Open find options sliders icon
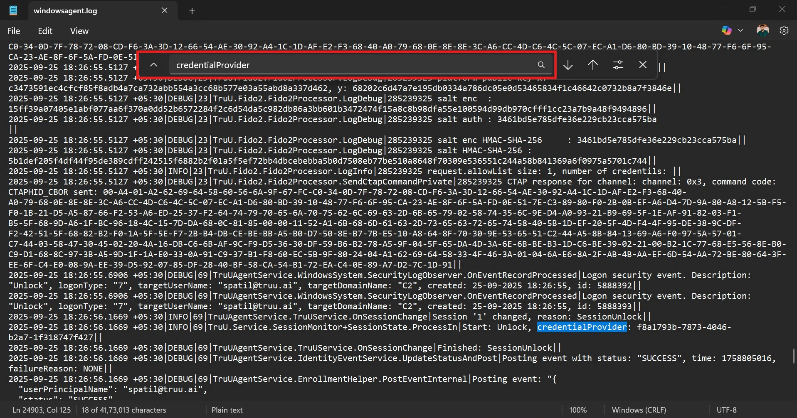The height and width of the screenshot is (418, 797). pos(618,65)
